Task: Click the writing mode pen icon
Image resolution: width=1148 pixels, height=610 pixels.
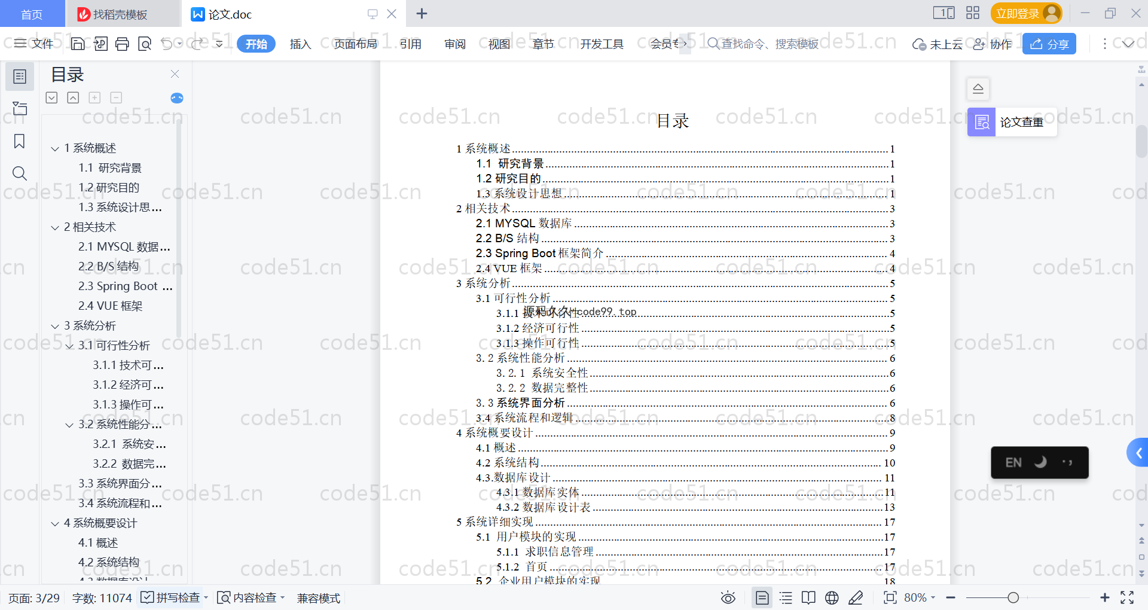Action: (x=856, y=597)
